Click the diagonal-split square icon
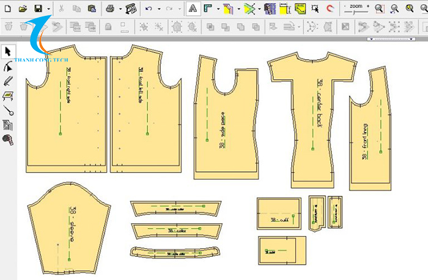 (345, 27)
